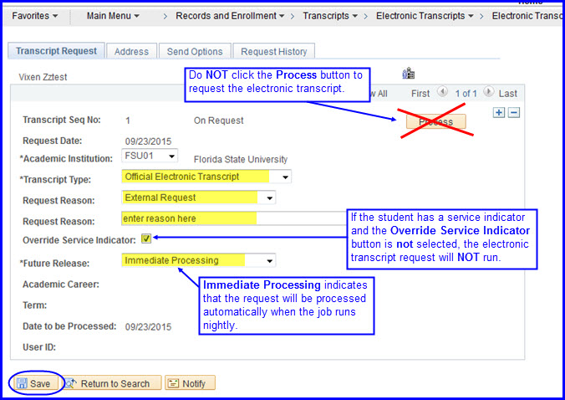Add a new row with the plus icon
The image size is (565, 400).
499,112
